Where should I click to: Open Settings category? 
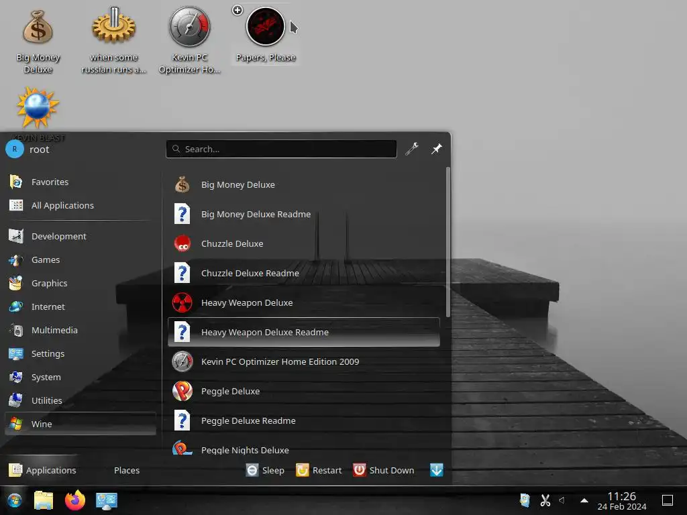(80, 353)
